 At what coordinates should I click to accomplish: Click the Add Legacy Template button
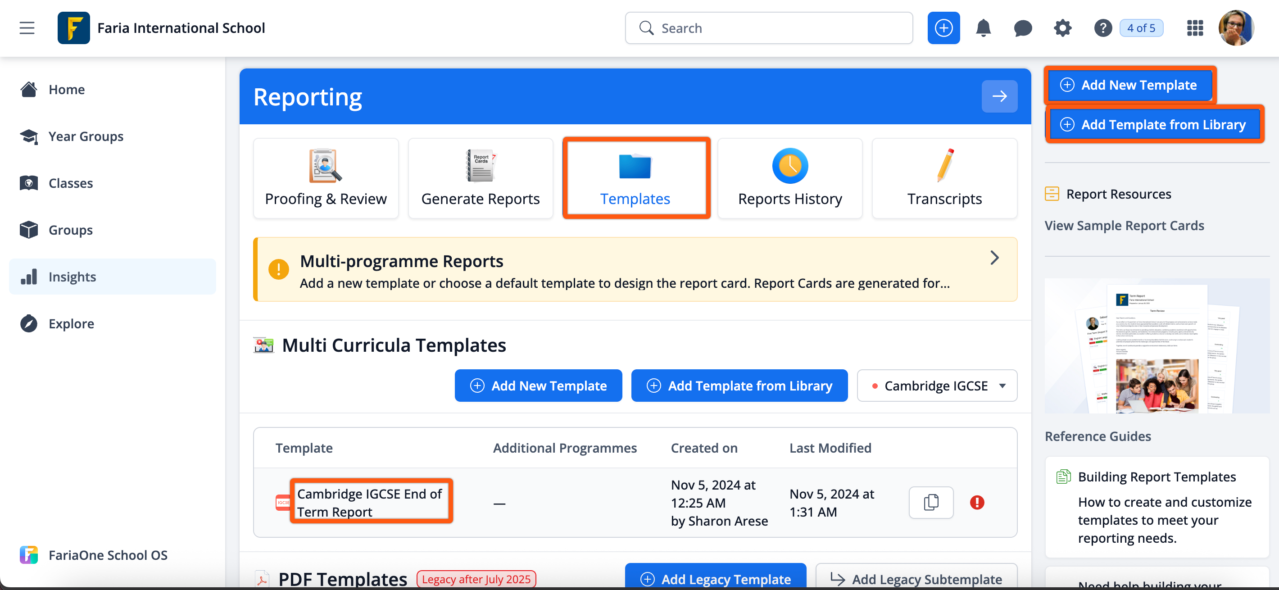coord(715,578)
